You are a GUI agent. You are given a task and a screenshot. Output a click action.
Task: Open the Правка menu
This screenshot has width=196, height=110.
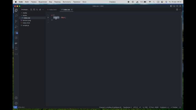34,2
